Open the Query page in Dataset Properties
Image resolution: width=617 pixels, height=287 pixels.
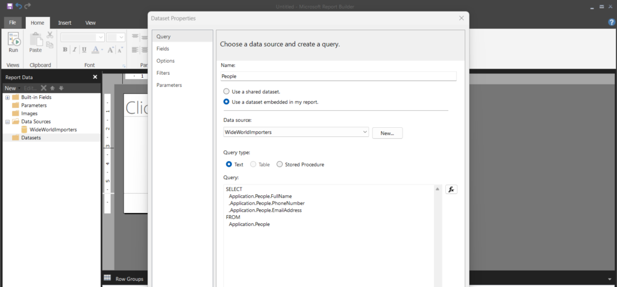[x=182, y=37]
